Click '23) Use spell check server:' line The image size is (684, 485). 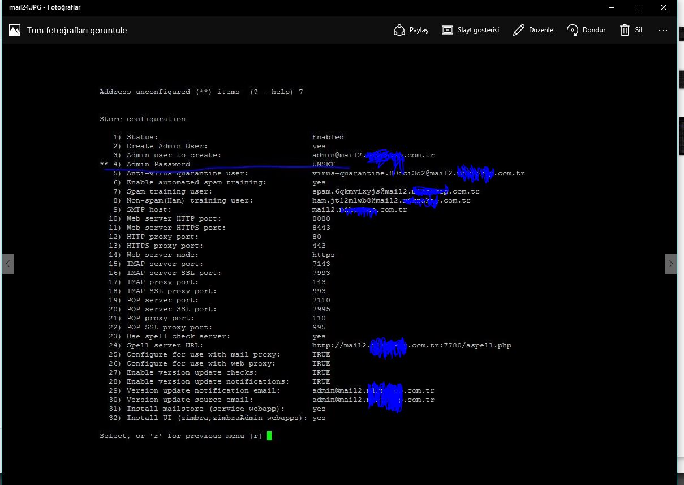(170, 336)
